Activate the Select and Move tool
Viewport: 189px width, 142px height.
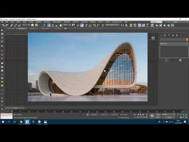(x=49, y=25)
